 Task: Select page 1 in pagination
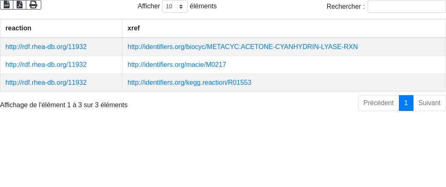pos(406,103)
